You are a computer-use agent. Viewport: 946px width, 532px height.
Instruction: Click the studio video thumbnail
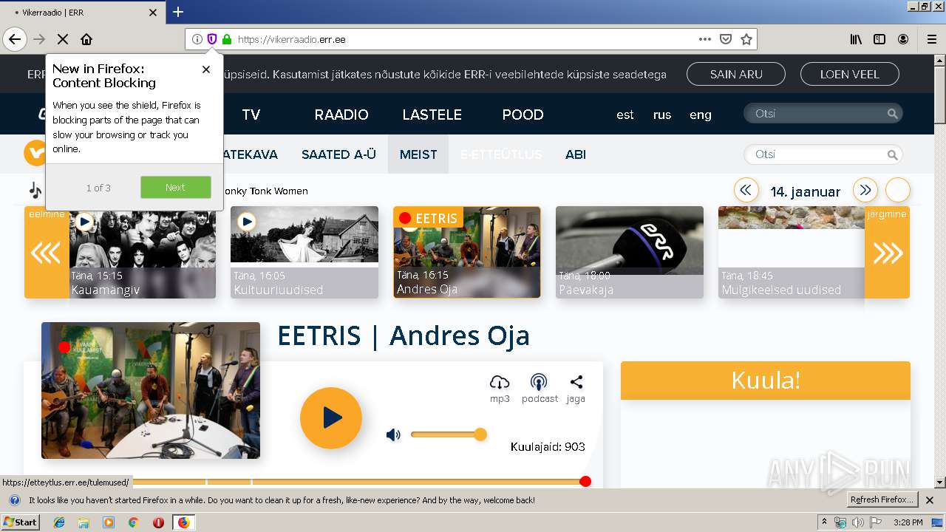click(x=151, y=390)
